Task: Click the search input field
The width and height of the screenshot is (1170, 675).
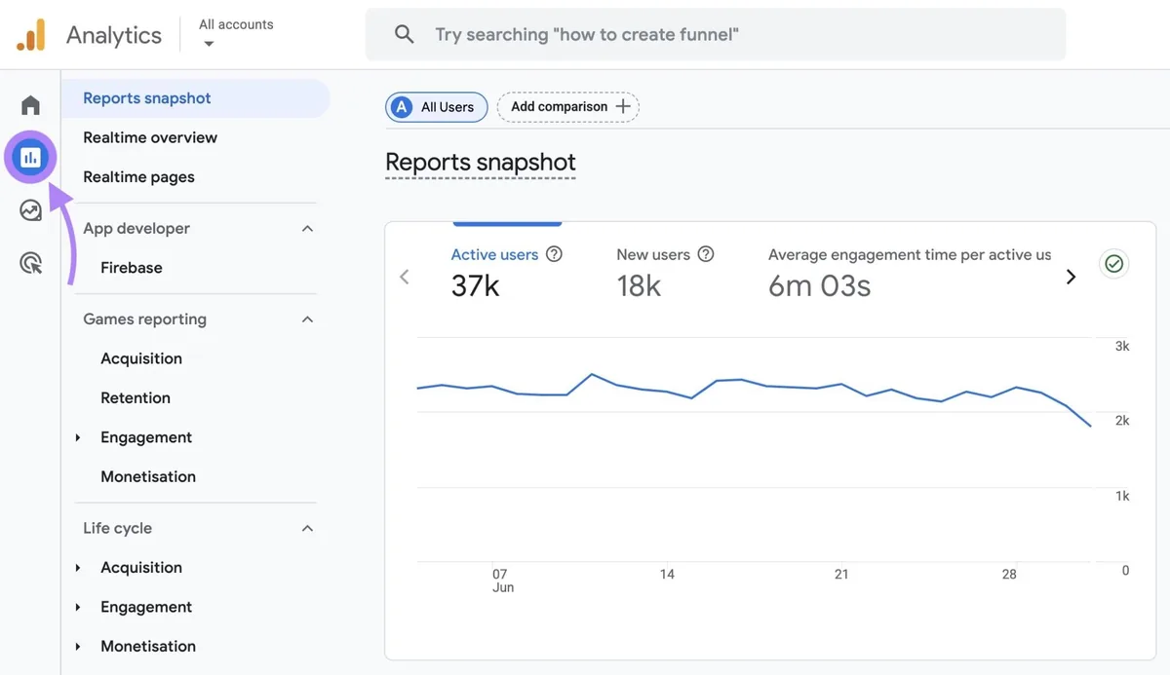Action: pyautogui.click(x=716, y=34)
